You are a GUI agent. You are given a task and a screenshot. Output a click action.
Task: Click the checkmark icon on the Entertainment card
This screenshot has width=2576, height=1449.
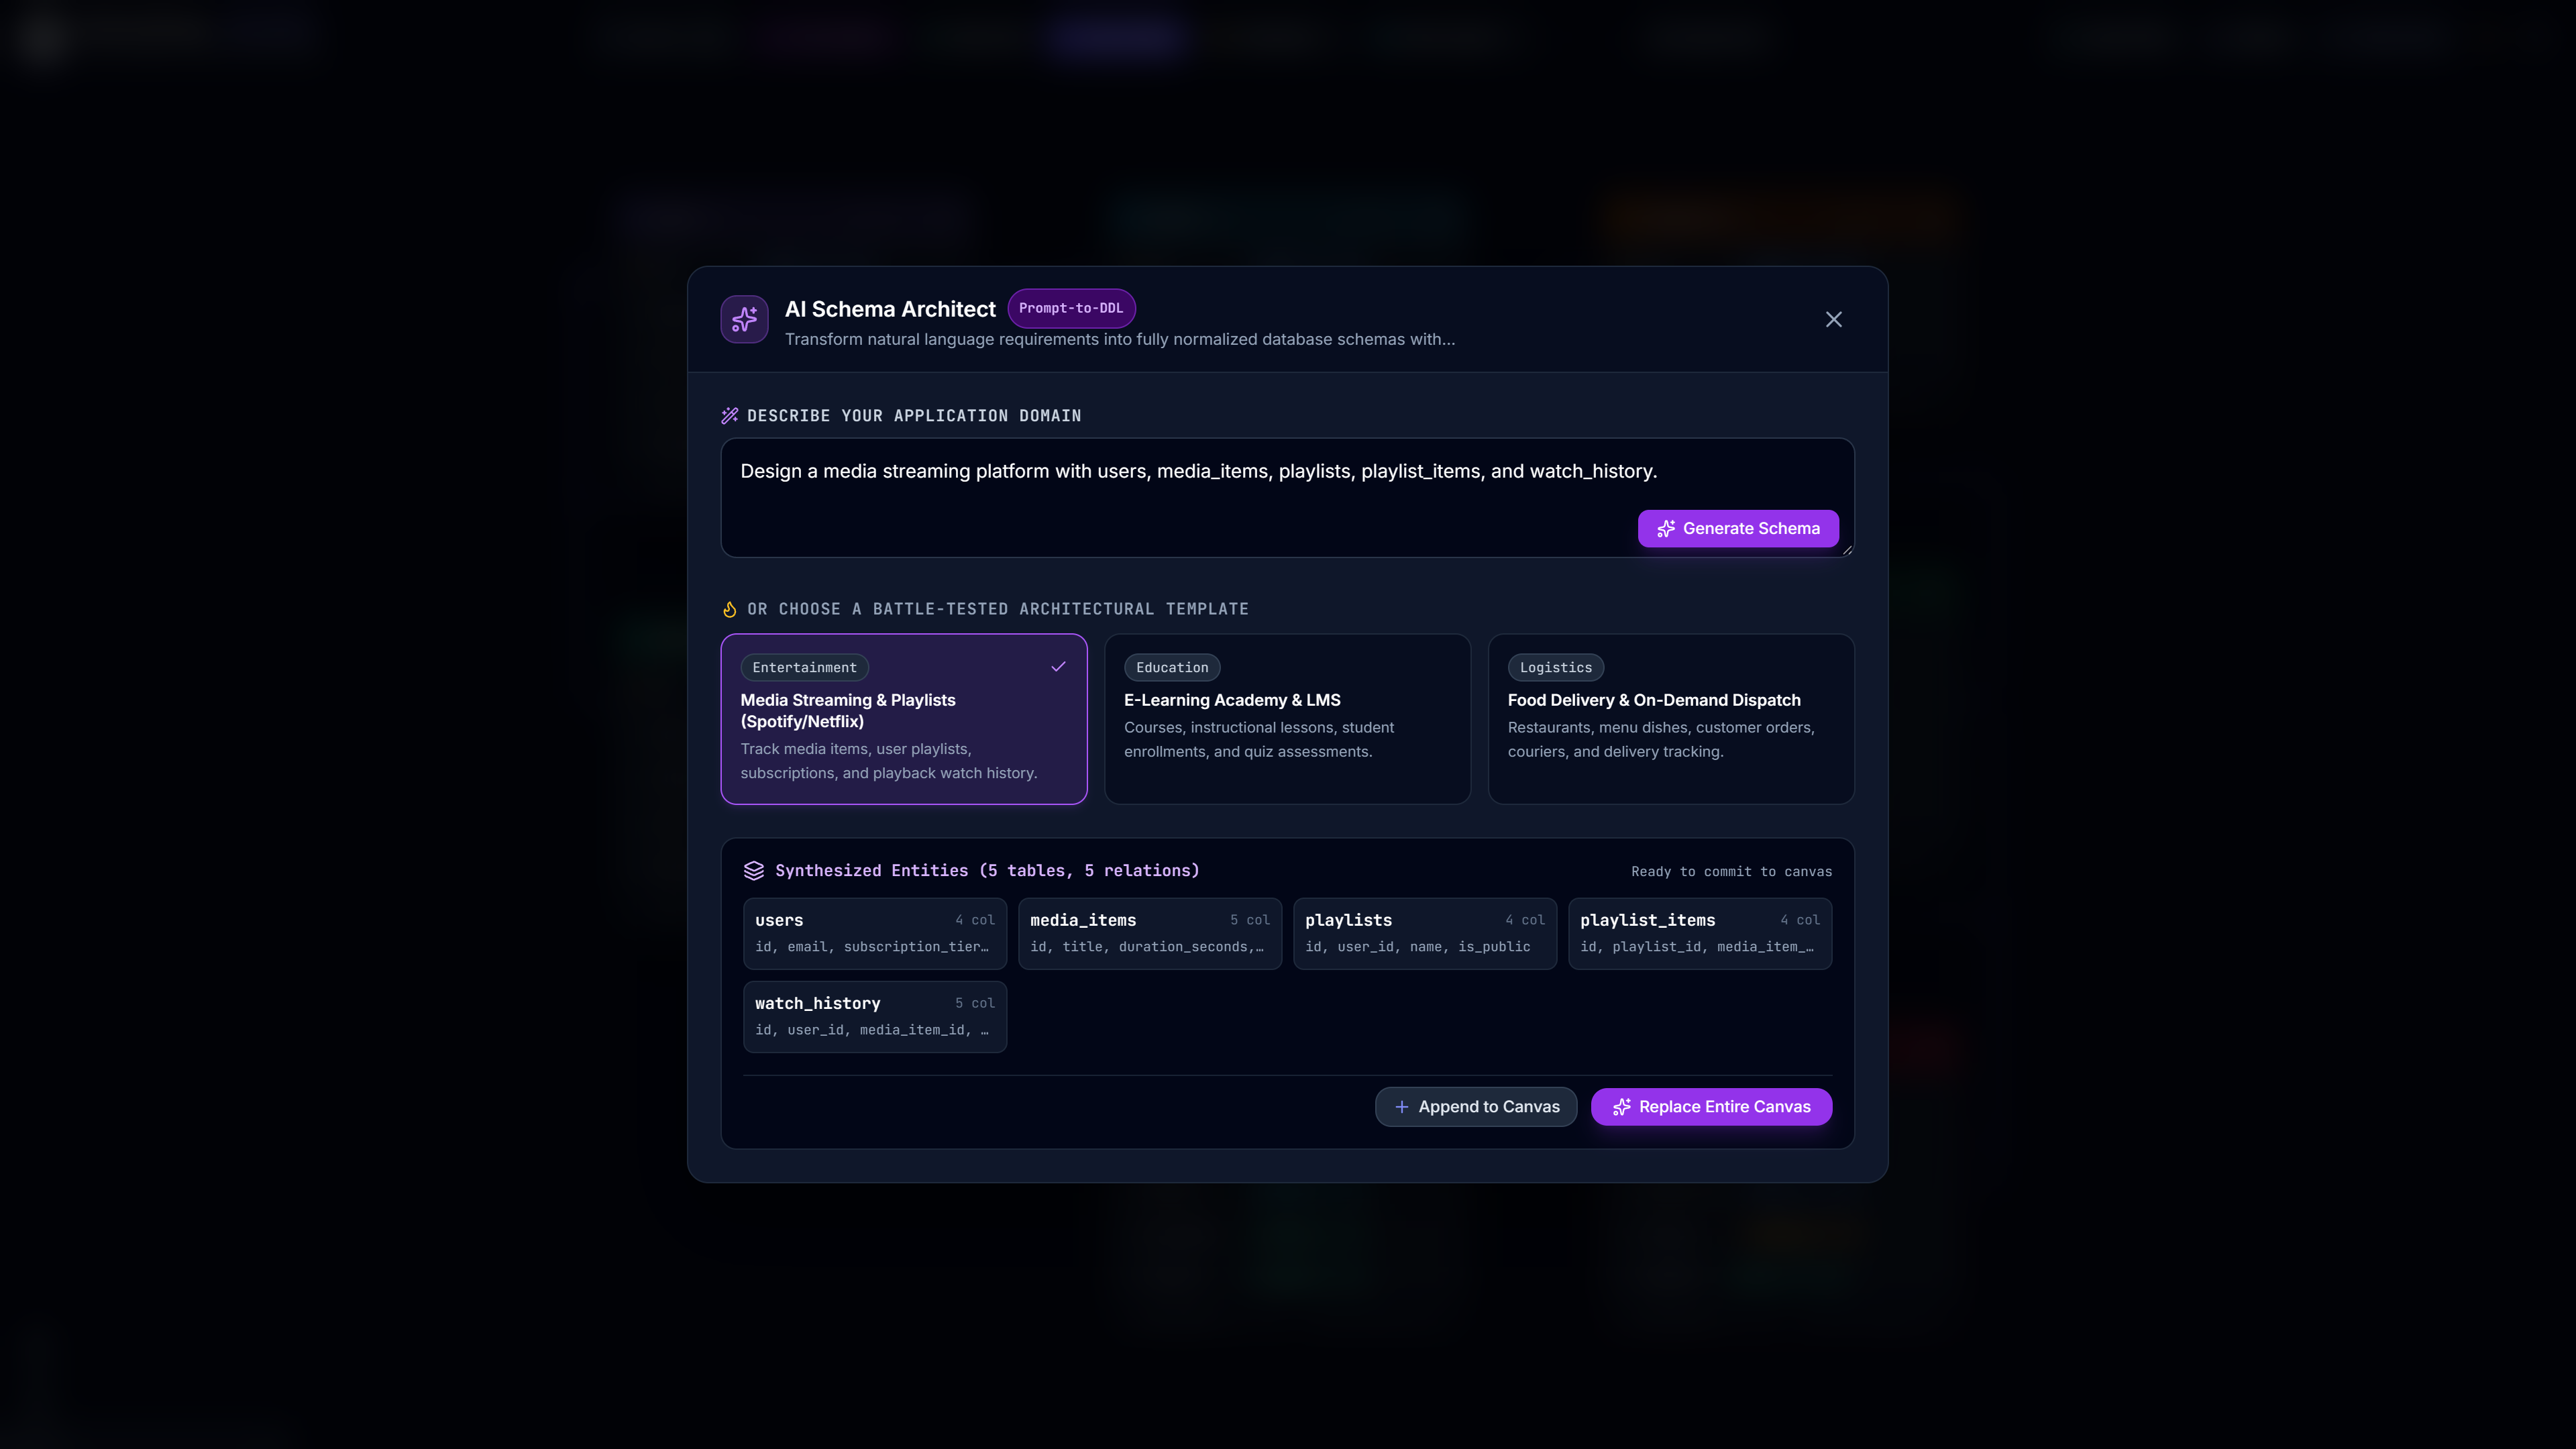[1058, 667]
